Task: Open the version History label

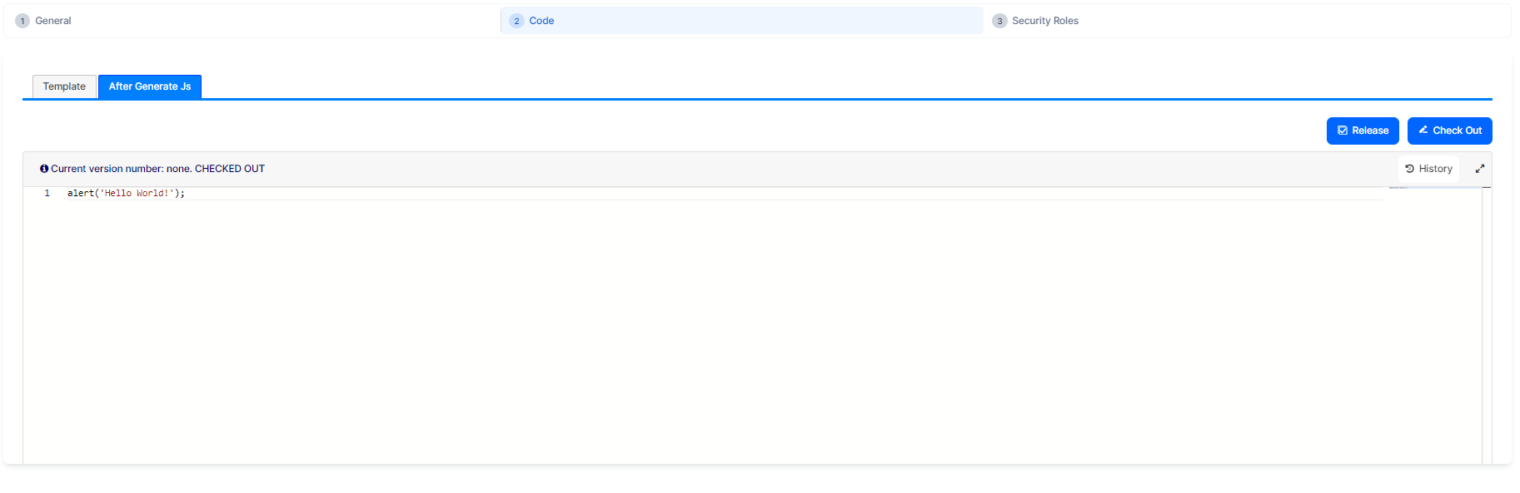Action: (x=1435, y=169)
